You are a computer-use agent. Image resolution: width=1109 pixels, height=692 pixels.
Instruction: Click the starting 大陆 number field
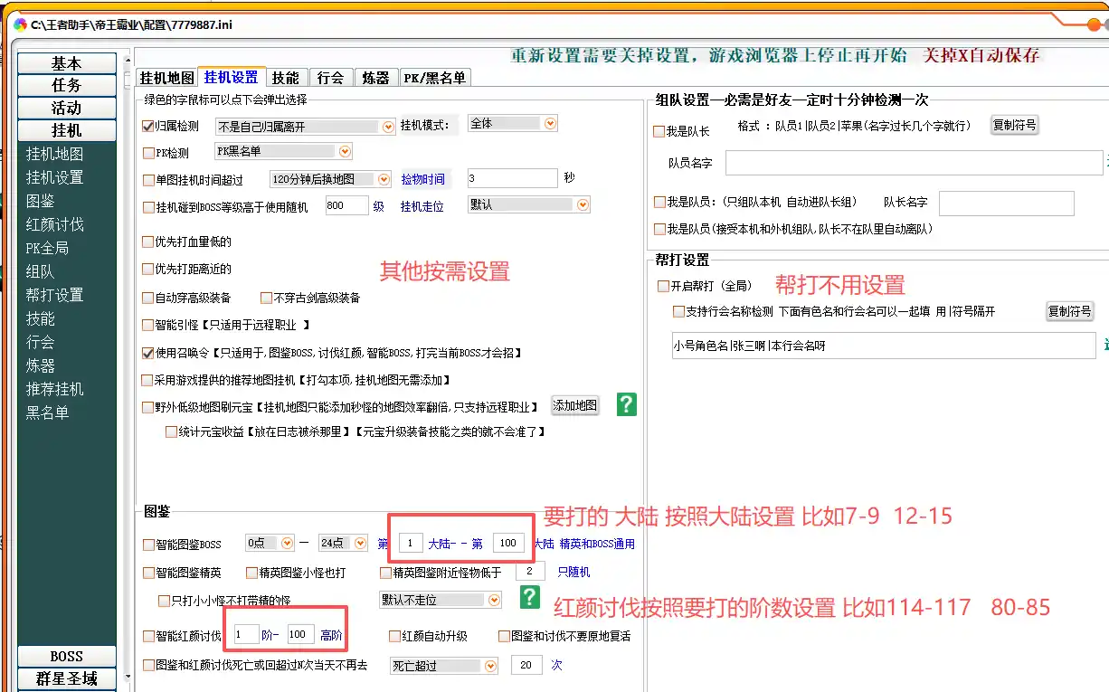click(410, 544)
